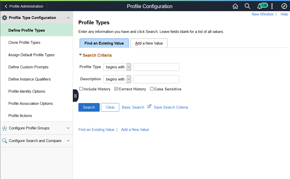Uncheck the Correct History checkbox
The width and height of the screenshot is (290, 179).
pos(116,89)
